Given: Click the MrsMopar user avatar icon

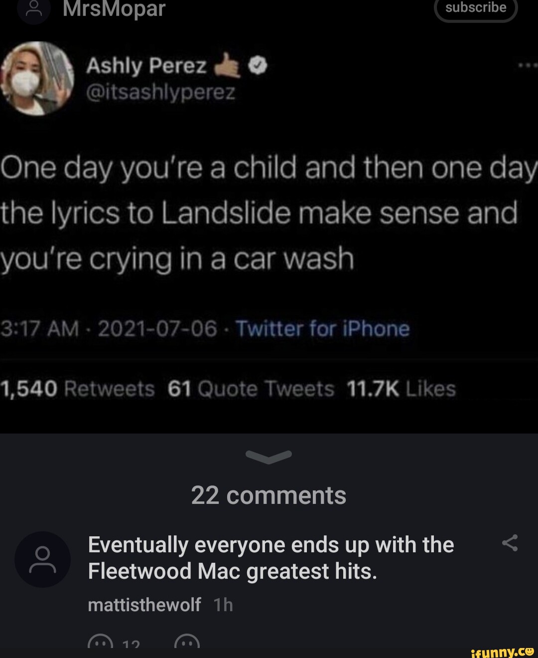Looking at the screenshot, I should pos(33,10).
